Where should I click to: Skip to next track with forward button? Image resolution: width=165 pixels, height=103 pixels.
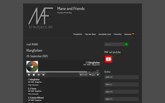(43, 75)
